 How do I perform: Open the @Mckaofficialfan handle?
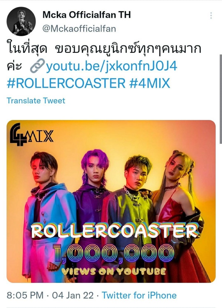79,29
